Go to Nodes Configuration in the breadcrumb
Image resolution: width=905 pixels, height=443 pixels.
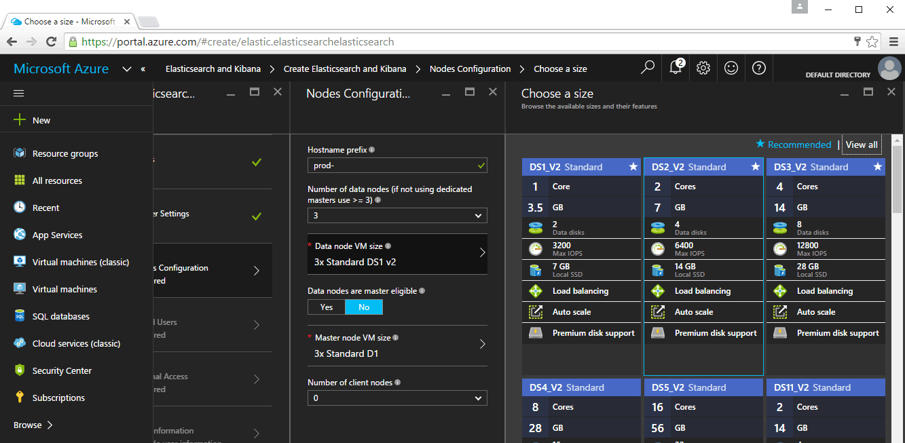pos(470,68)
